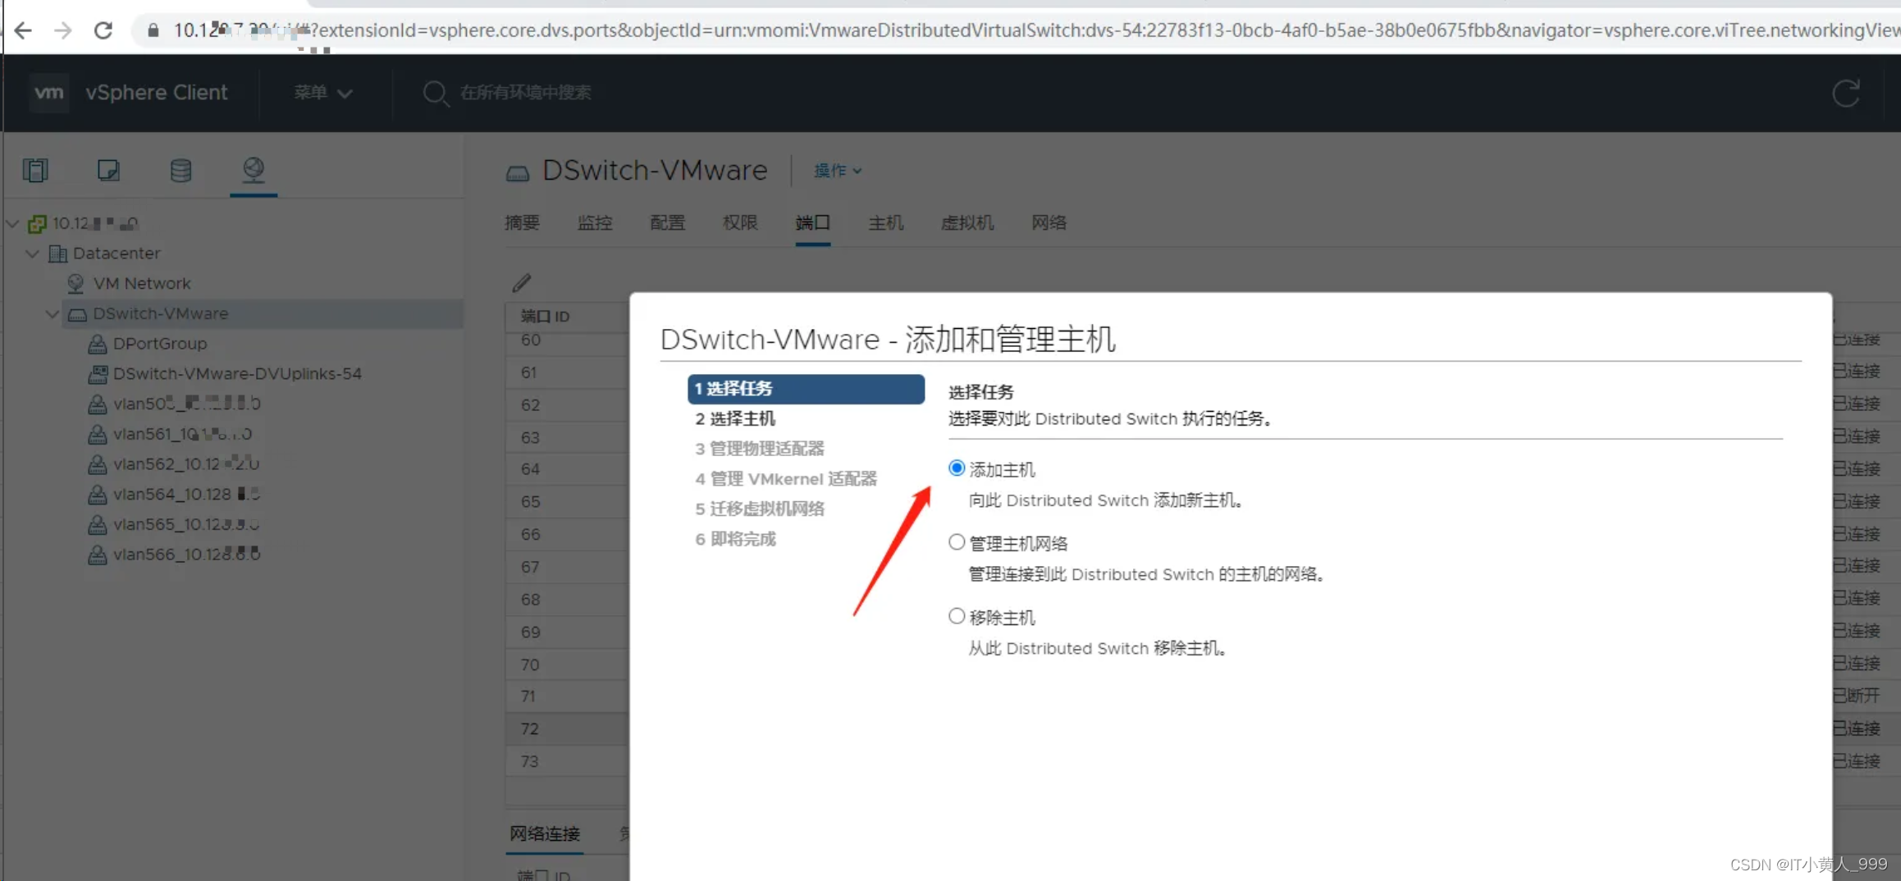Click the VM Network icon
Screen dimensions: 1901x881
75,283
